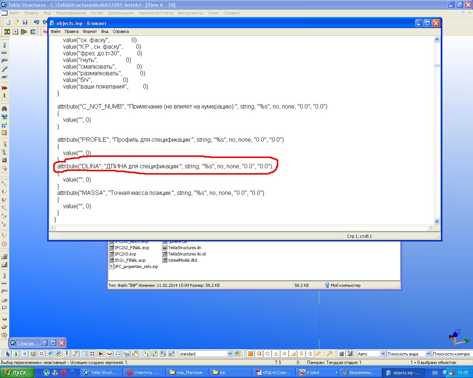473x378 pixels.
Task: Switch to Tekla Struct... taskbar button
Action: [101, 372]
